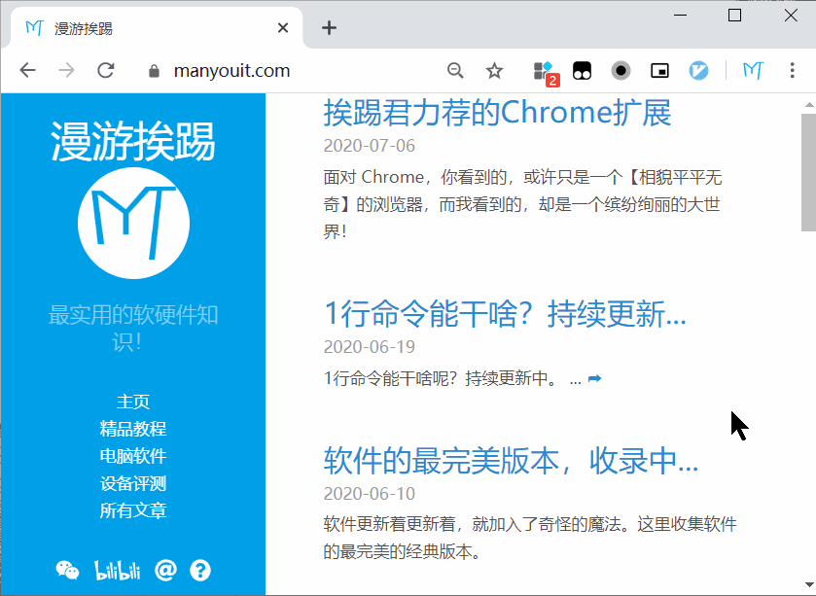Screen dimensions: 816x596
Task: Click the black two-dot extension icon
Action: click(582, 70)
